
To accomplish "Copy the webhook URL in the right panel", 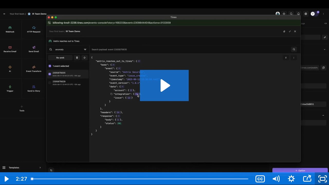I will pyautogui.click(x=323, y=68).
